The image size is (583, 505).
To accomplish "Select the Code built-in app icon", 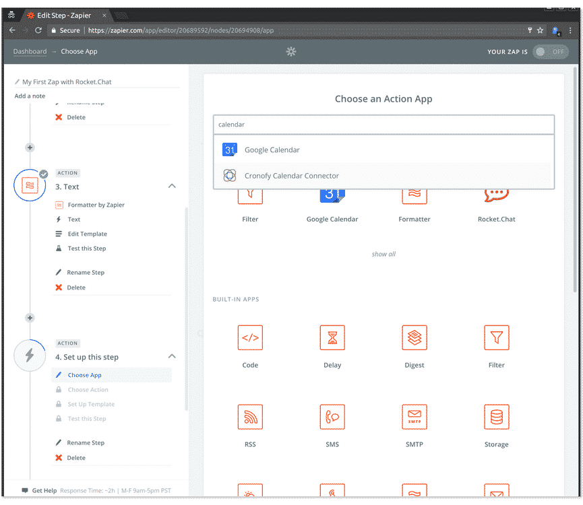I will pos(250,337).
